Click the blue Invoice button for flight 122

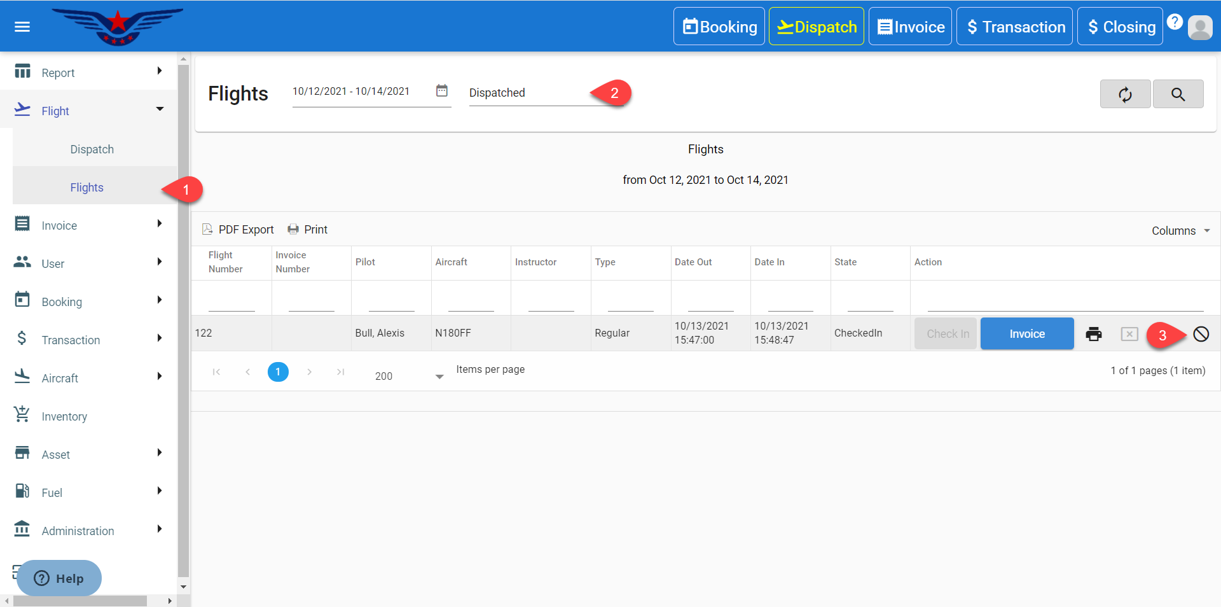point(1026,334)
